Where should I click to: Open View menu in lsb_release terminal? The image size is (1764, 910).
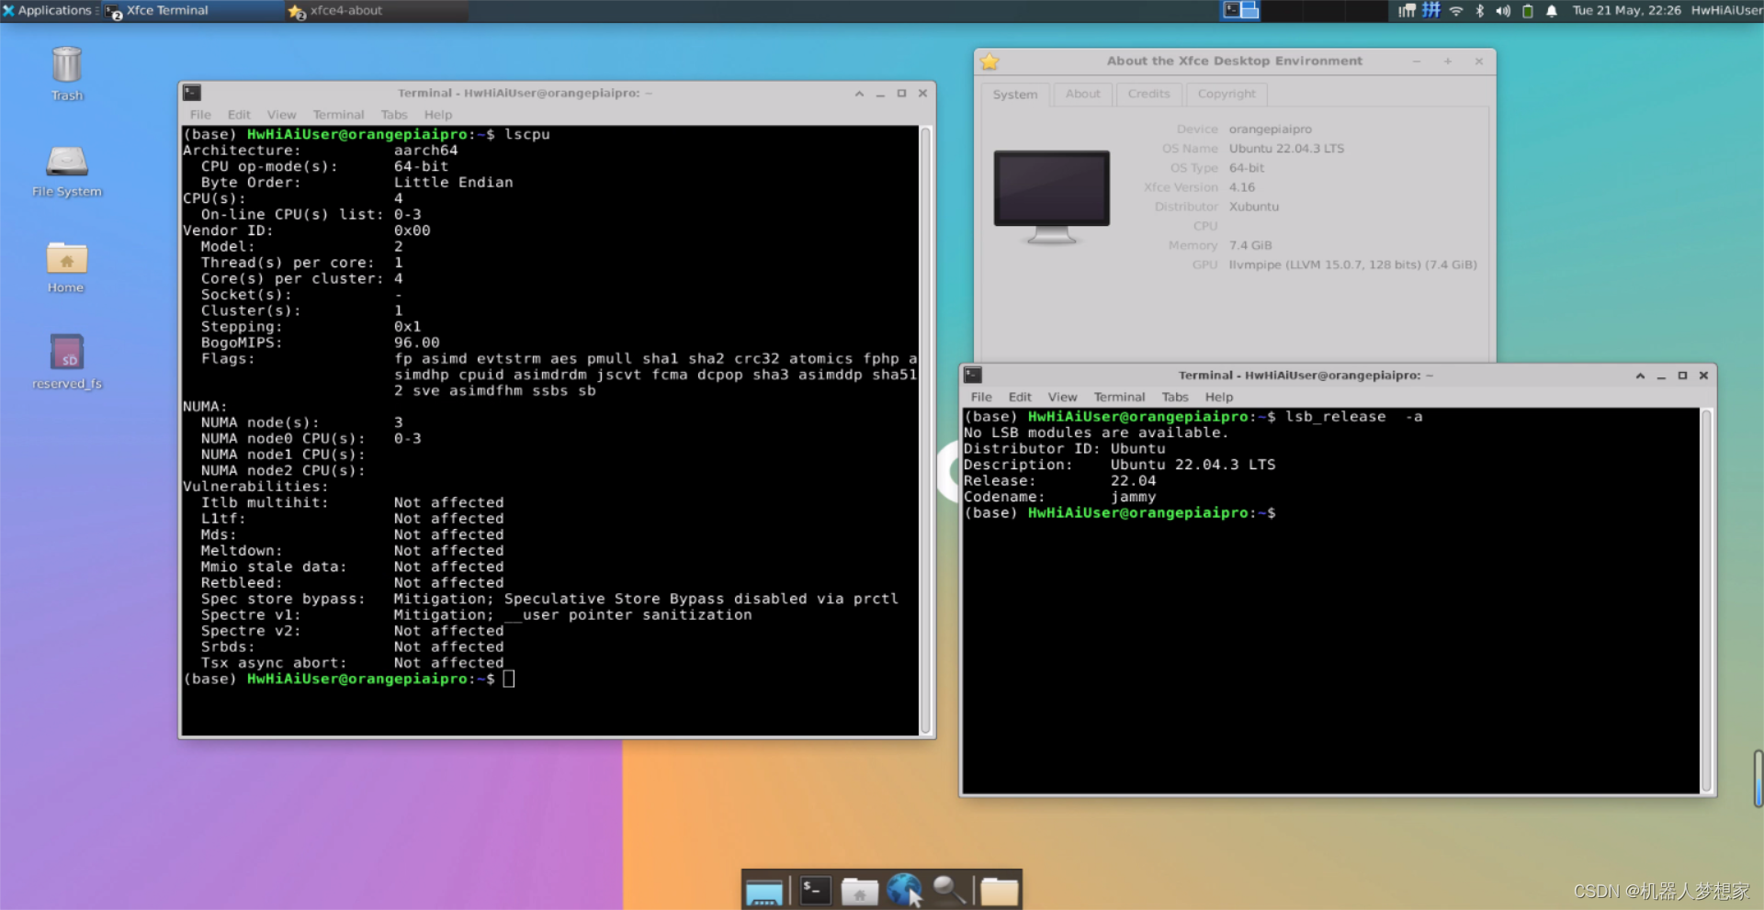coord(1062,398)
